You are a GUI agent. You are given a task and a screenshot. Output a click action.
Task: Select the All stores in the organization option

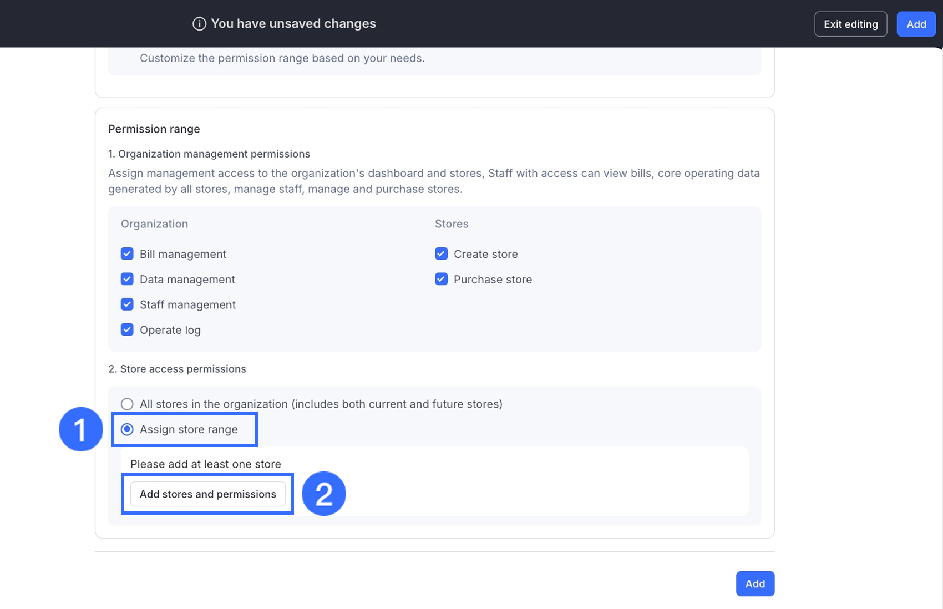pos(127,404)
